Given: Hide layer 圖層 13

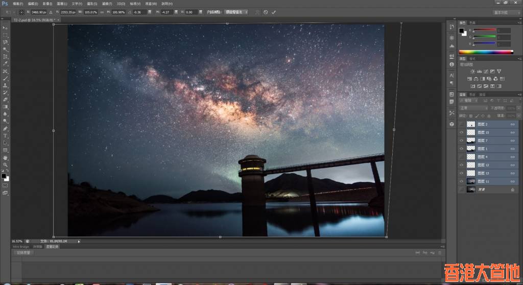Looking at the screenshot, I should (x=462, y=173).
